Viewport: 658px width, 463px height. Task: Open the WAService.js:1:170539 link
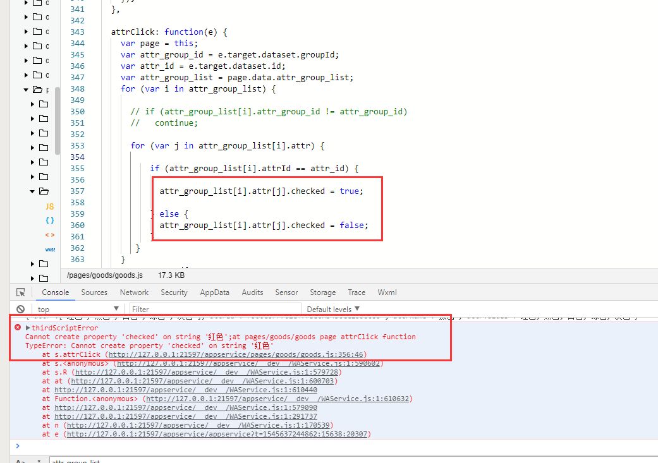(198, 425)
